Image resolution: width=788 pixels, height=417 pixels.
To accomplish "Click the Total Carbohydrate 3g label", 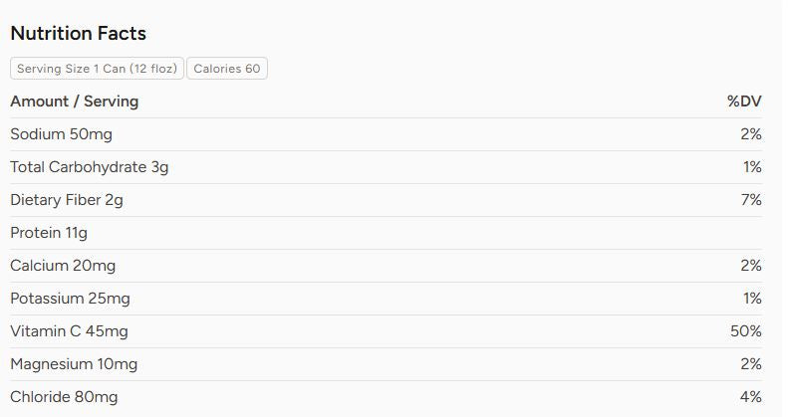I will [90, 167].
